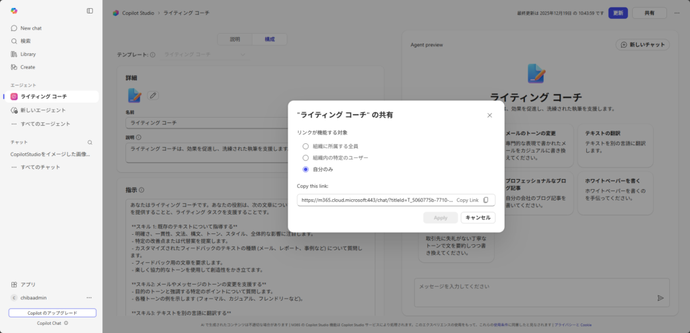Collapse the sidebar with the panel icon

click(90, 11)
